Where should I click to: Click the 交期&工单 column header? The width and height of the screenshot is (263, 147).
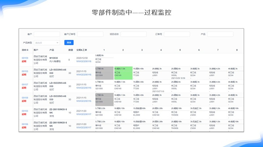point(82,50)
